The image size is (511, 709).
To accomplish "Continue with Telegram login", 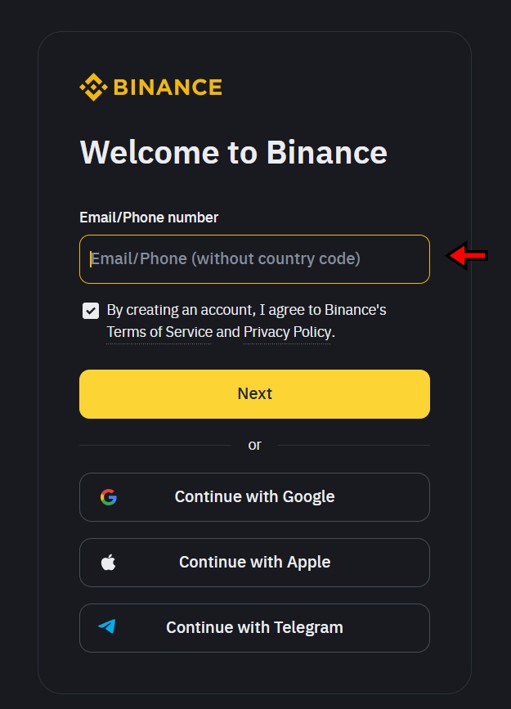I will click(254, 627).
